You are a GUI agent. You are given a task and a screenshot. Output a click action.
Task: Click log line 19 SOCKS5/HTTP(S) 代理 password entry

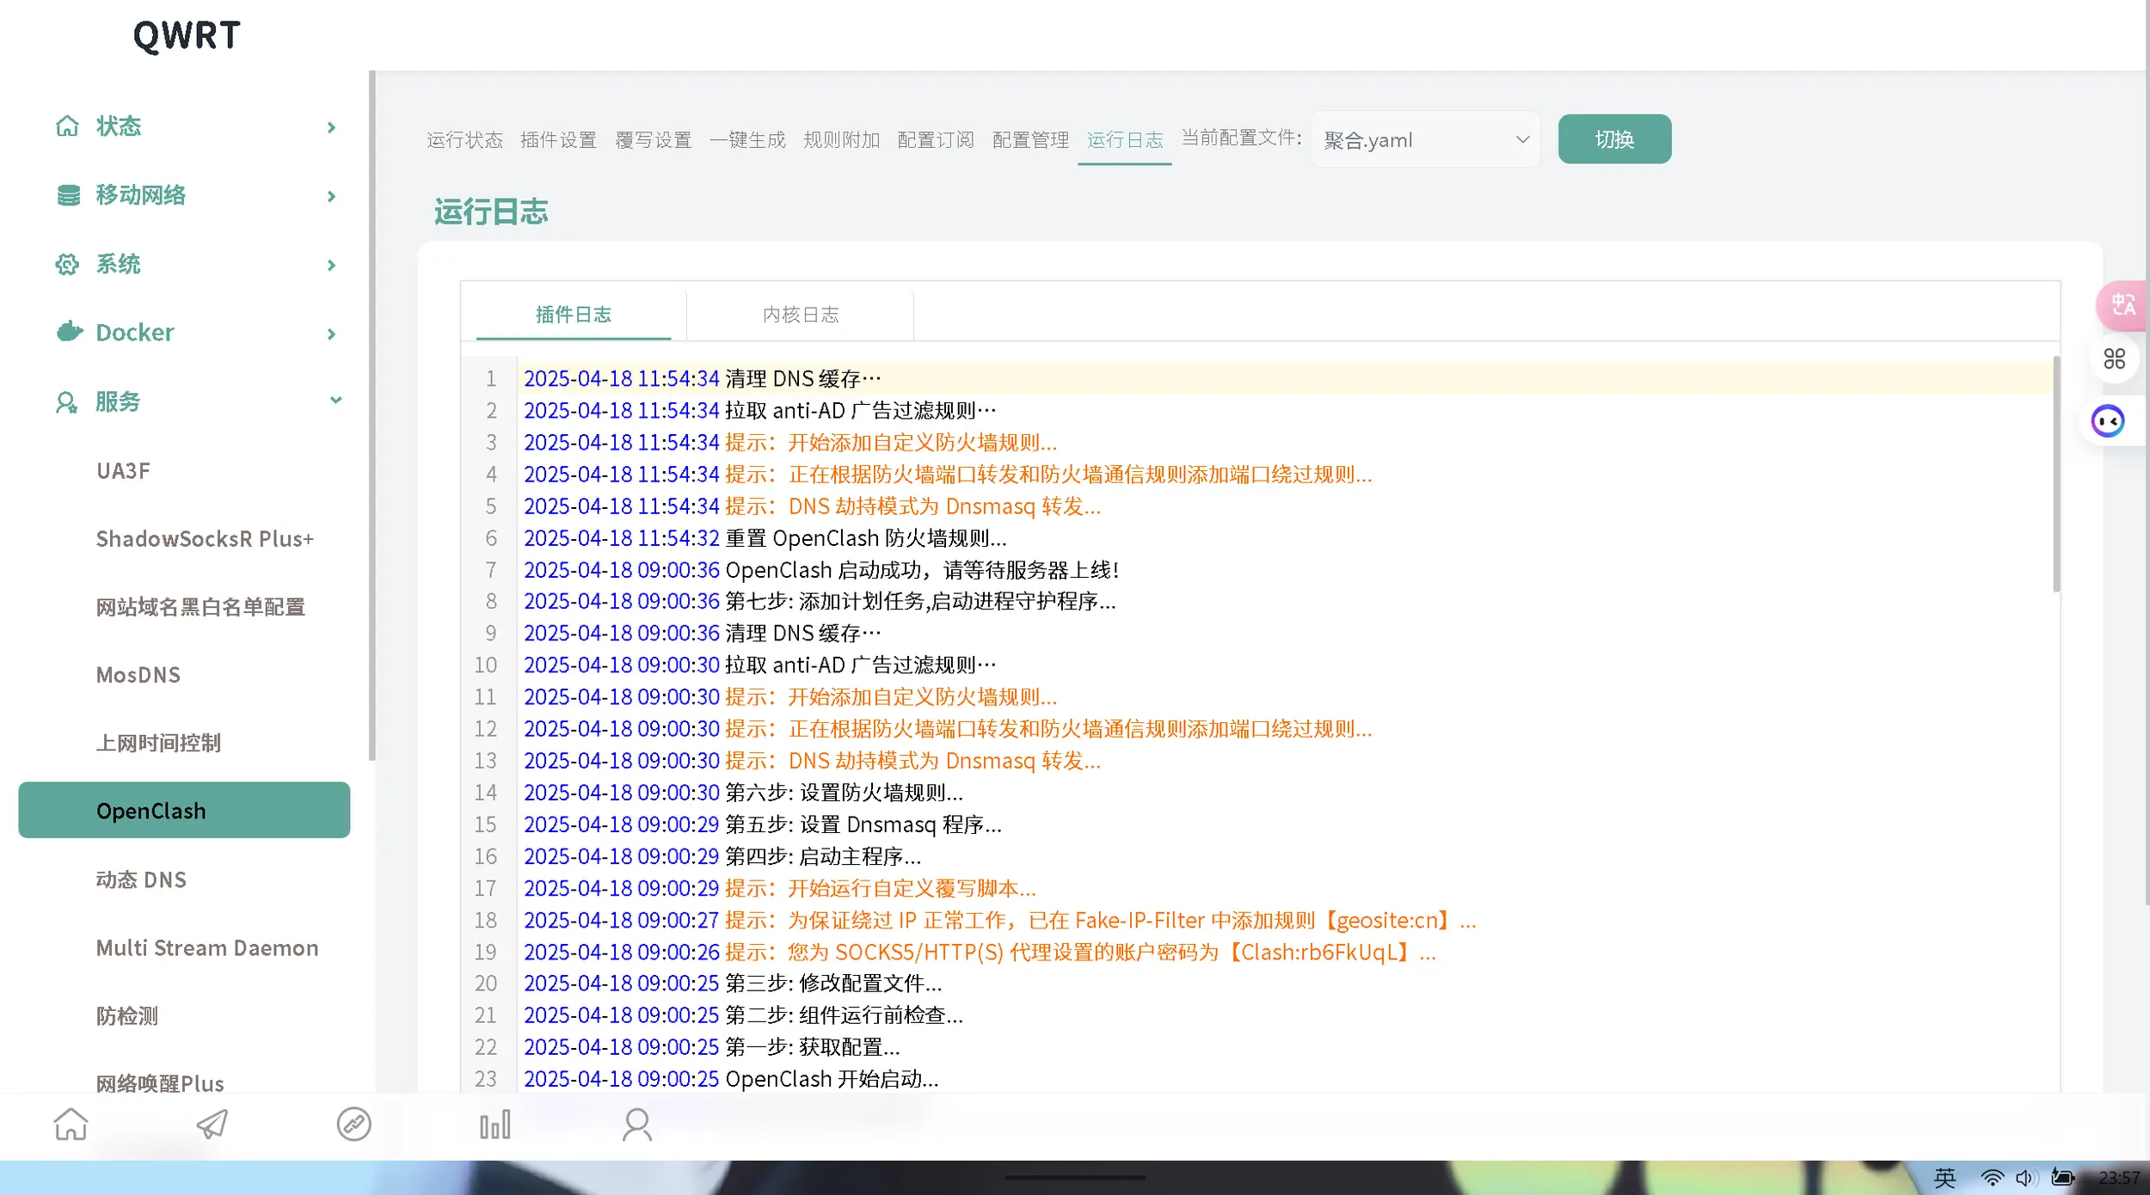pyautogui.click(x=980, y=952)
